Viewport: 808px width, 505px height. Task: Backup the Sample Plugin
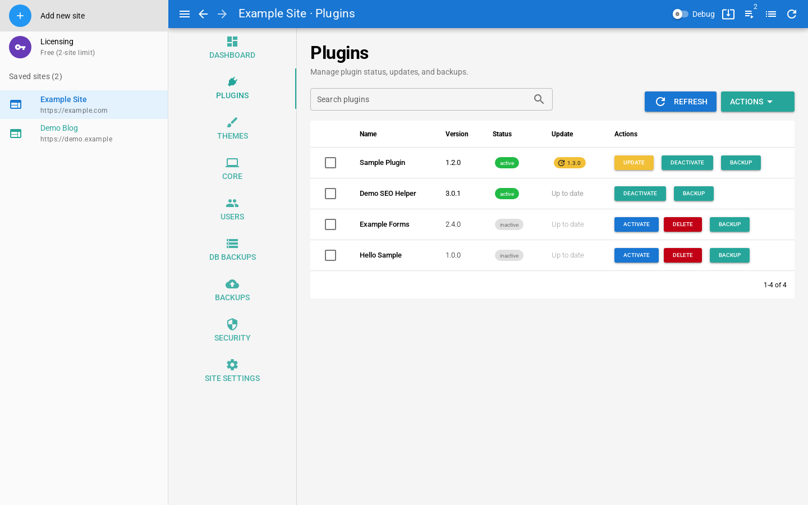click(741, 163)
